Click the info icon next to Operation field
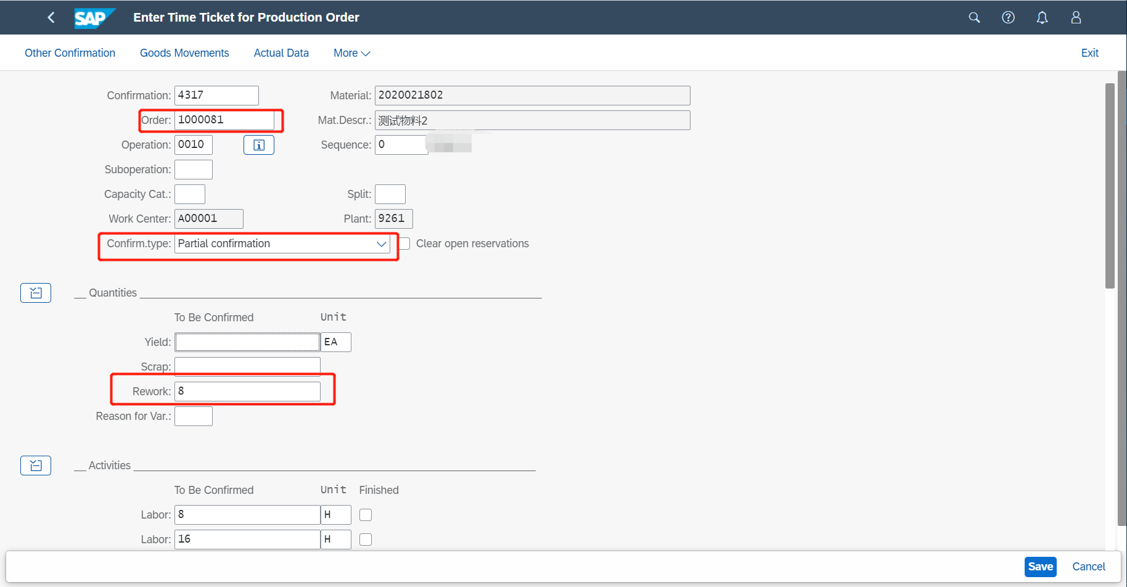 (x=258, y=144)
